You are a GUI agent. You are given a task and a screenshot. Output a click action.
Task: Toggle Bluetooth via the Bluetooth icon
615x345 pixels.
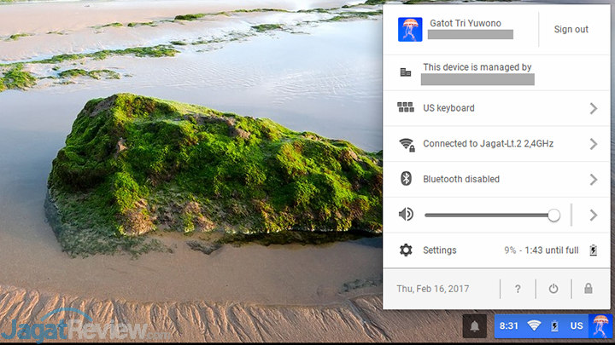406,179
